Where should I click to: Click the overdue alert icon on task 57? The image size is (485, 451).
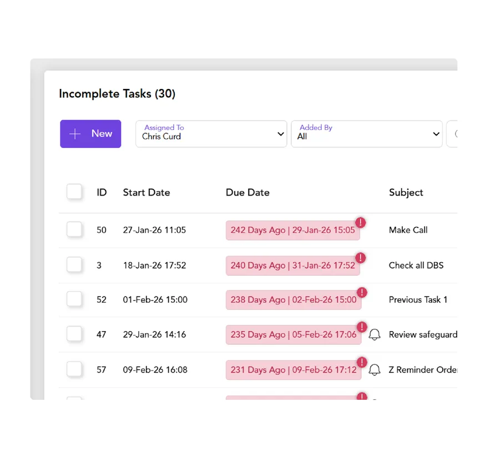pyautogui.click(x=362, y=362)
